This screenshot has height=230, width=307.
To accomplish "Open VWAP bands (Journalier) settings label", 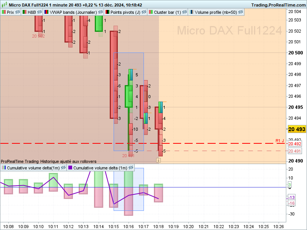I will [73, 12].
